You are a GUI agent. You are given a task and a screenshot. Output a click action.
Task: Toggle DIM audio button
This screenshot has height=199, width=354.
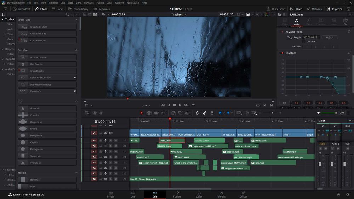point(342,113)
